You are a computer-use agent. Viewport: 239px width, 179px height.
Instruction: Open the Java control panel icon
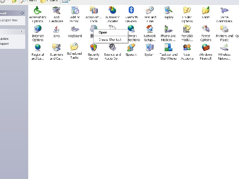coord(56,30)
